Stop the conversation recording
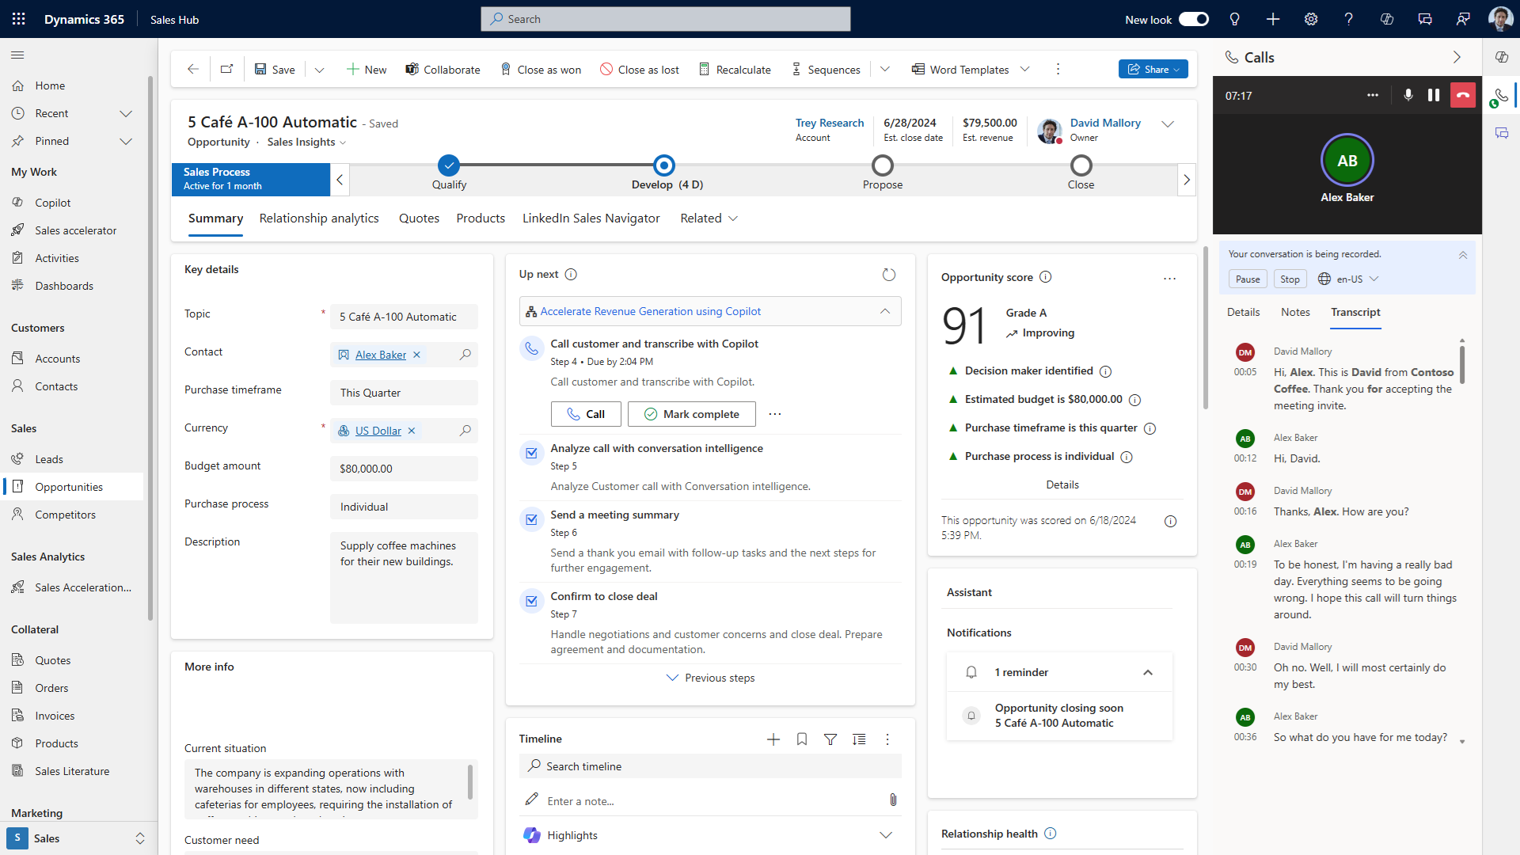 1289,279
